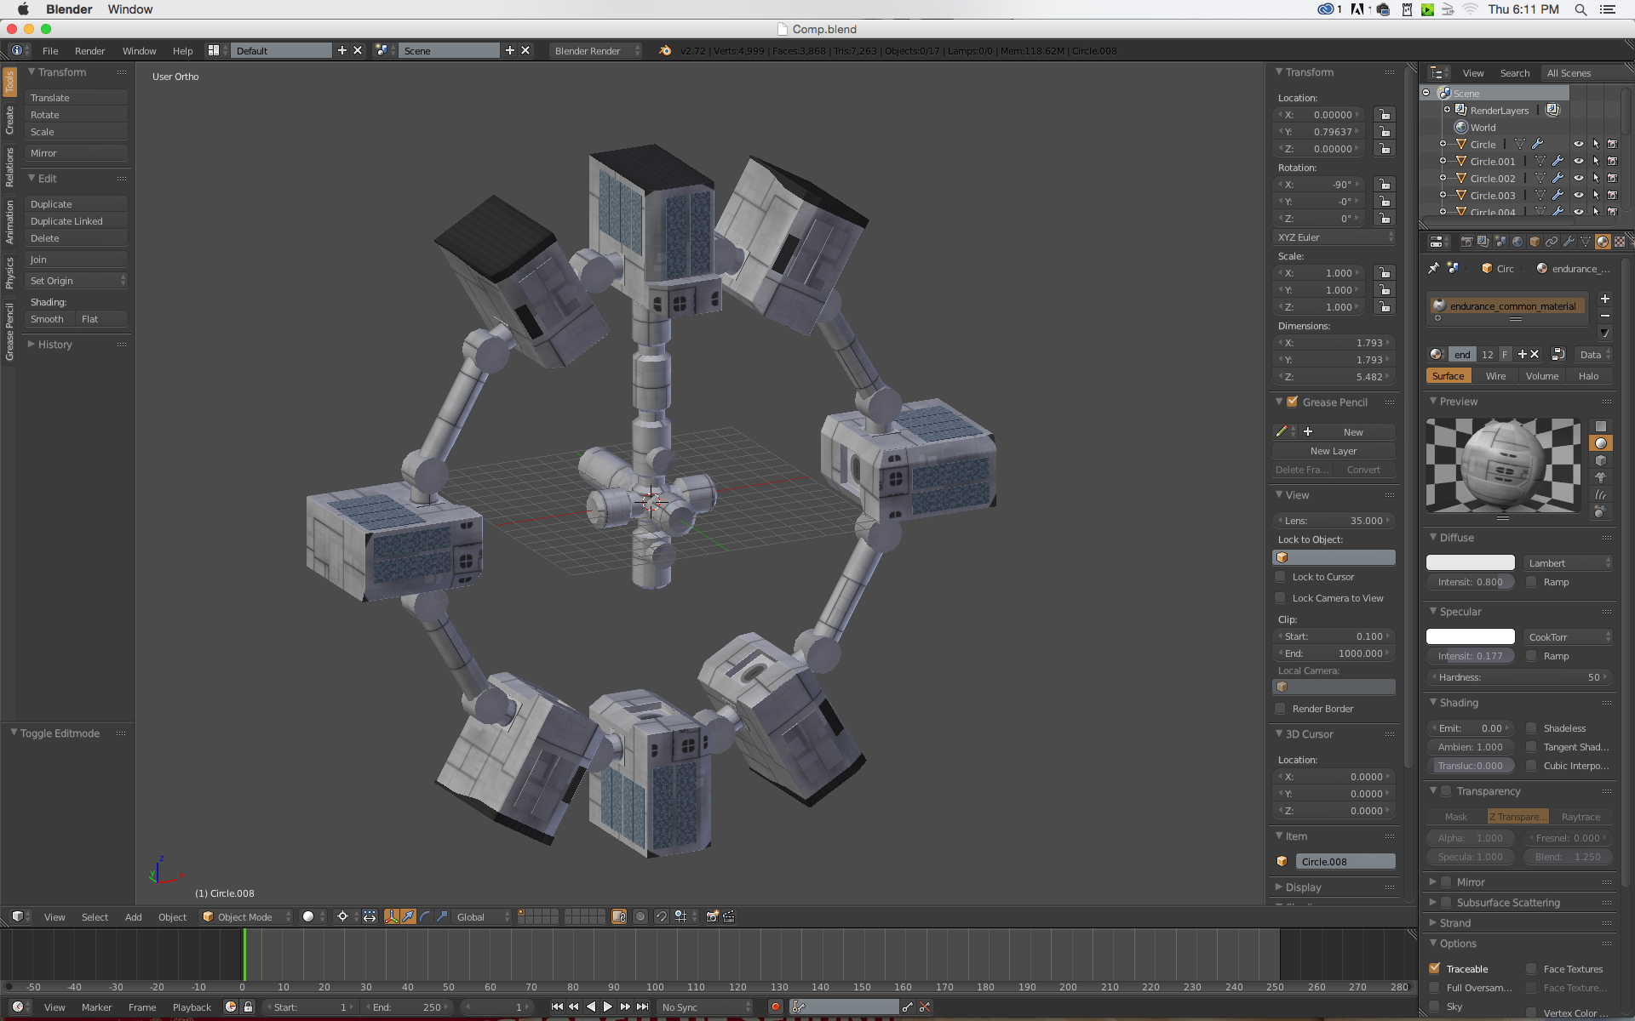Click the record auto-keyframe button in the timeline
Image resolution: width=1635 pixels, height=1021 pixels.
pyautogui.click(x=775, y=1007)
